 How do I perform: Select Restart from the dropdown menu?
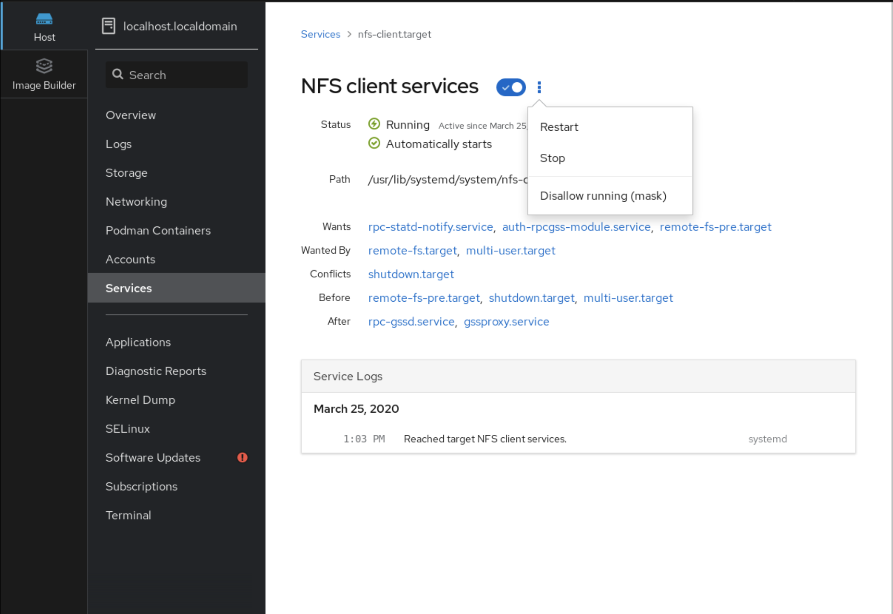click(x=559, y=127)
